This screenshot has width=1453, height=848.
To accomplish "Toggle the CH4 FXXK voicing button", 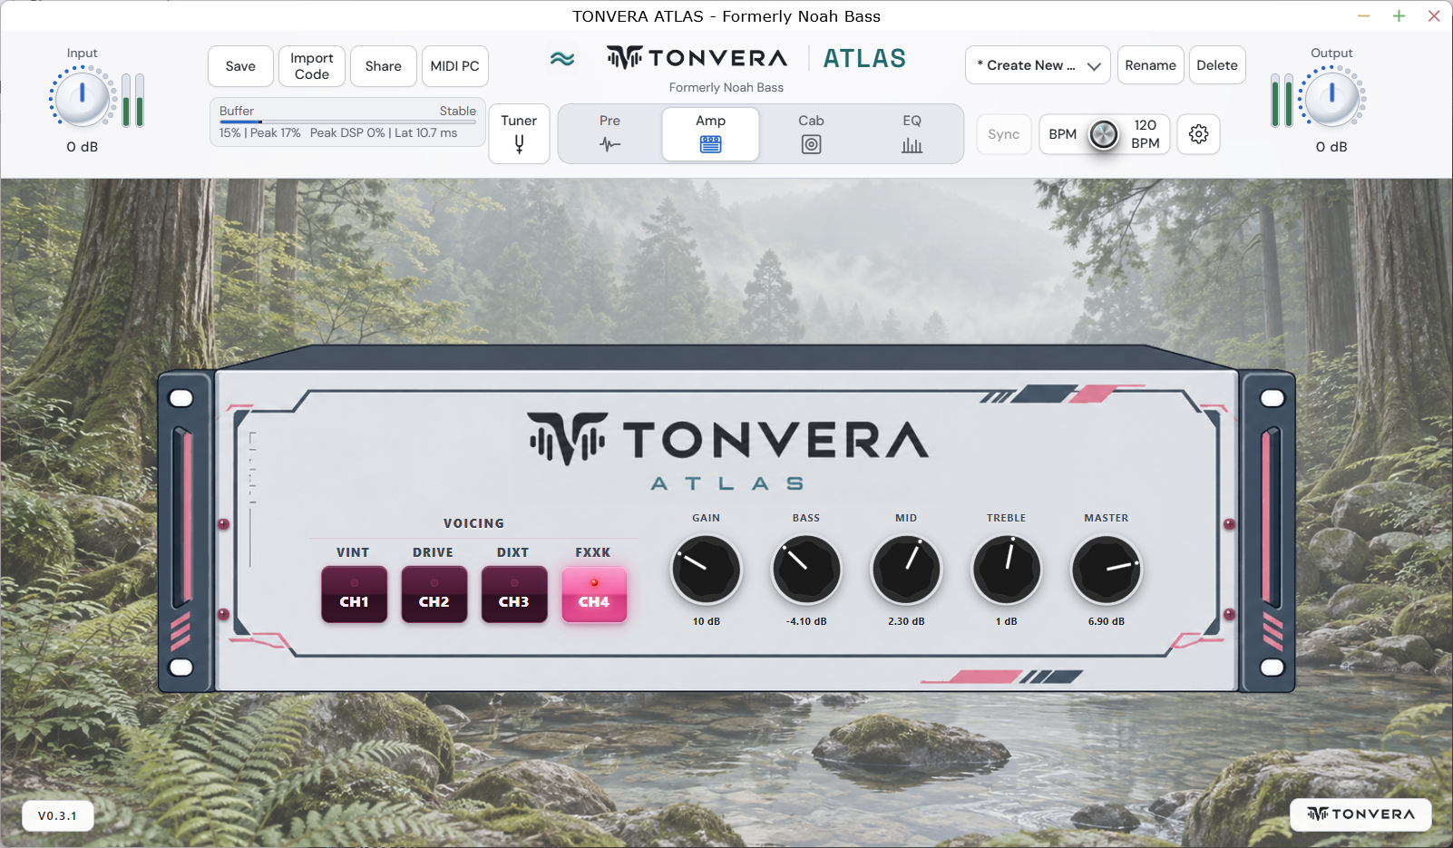I will 594,594.
